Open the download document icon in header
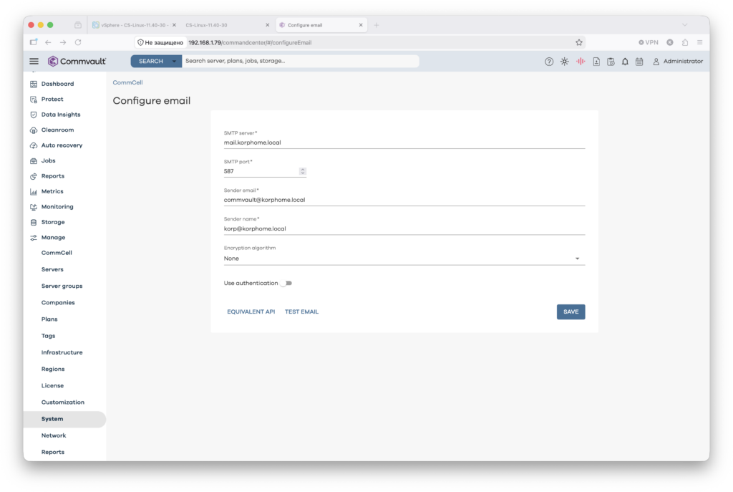 click(596, 62)
